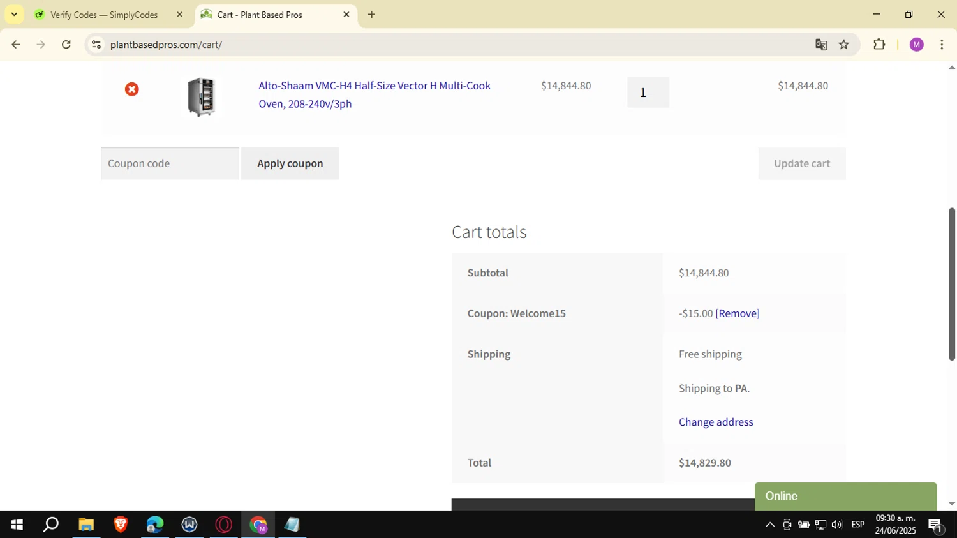This screenshot has width=957, height=538.
Task: Launch Brave browser from taskbar
Action: (x=121, y=525)
